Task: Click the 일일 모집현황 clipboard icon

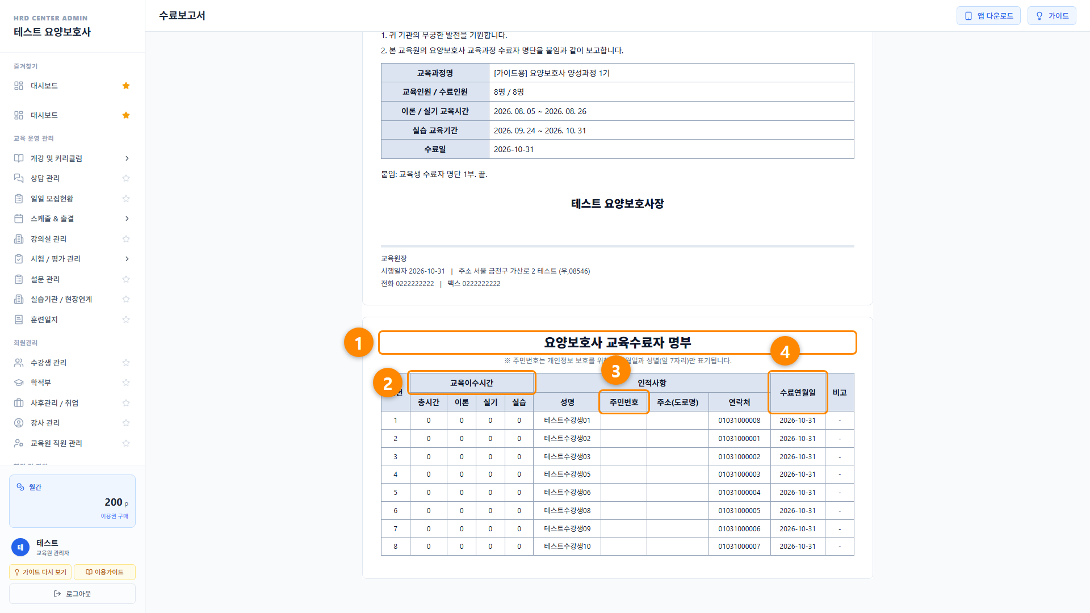Action: coord(19,199)
